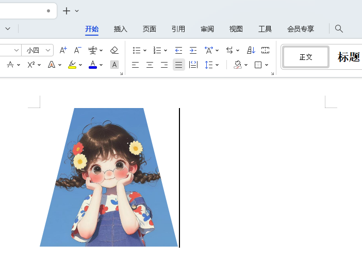
Task: Open the 工具 tab
Action: tap(265, 29)
